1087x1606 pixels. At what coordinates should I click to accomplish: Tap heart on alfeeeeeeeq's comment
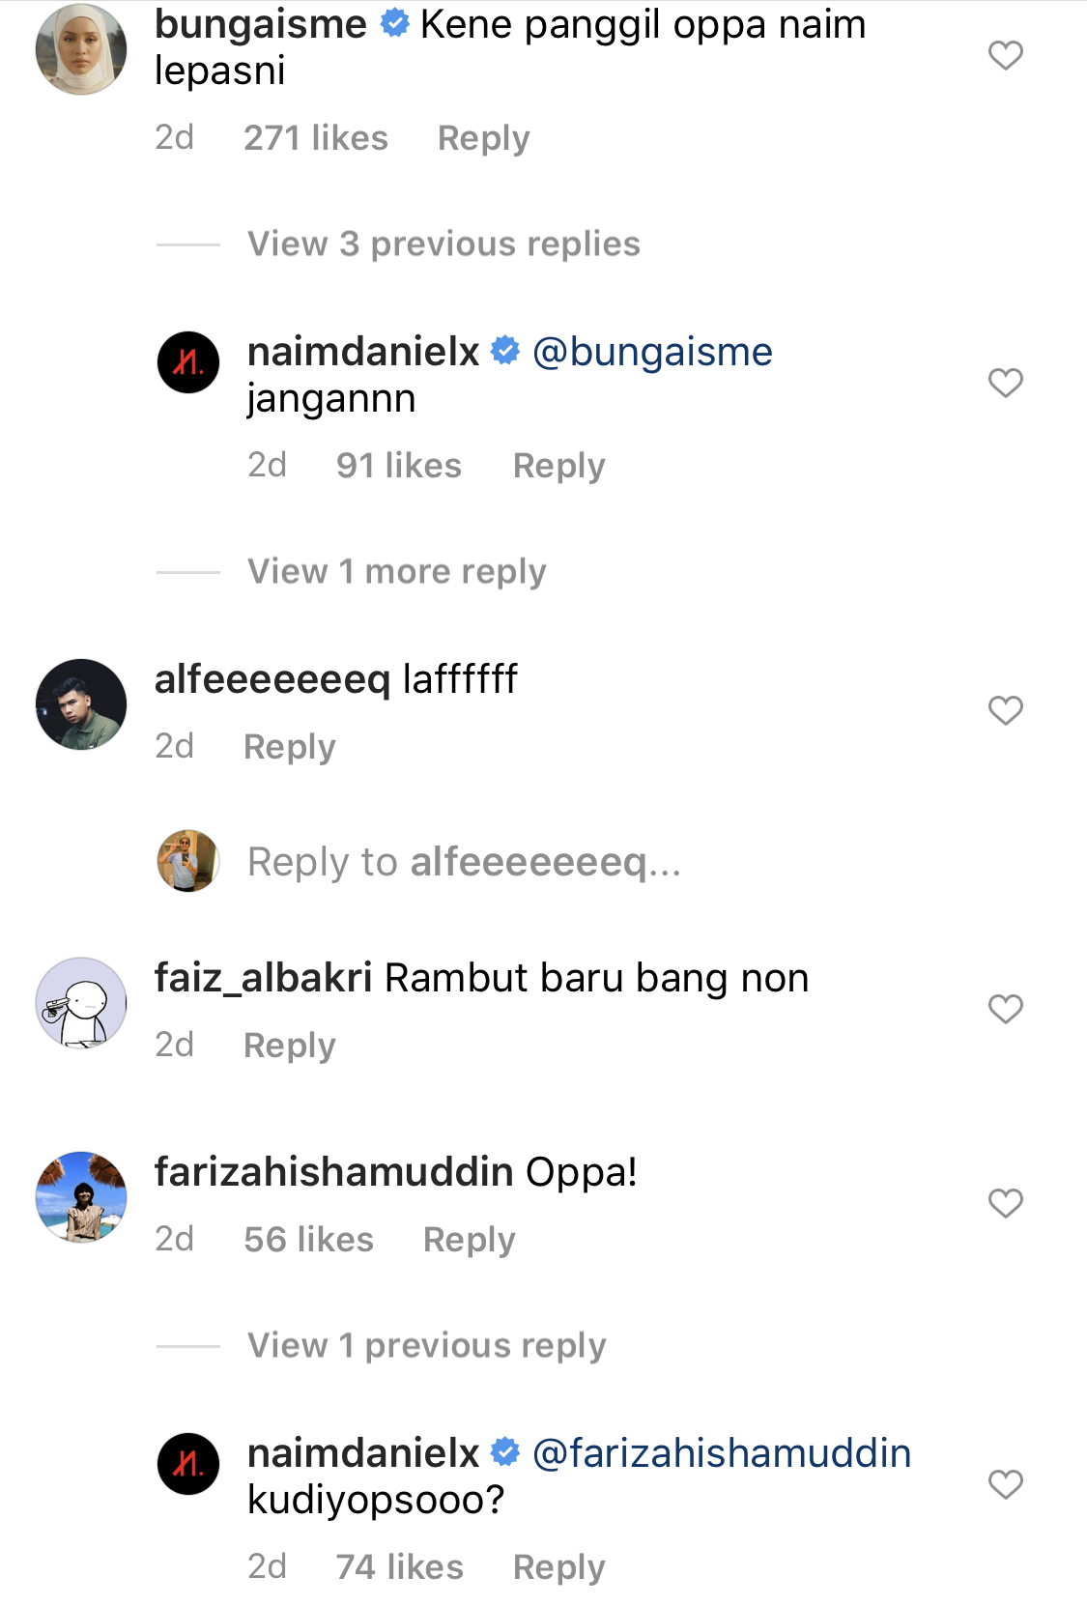coord(1005,711)
